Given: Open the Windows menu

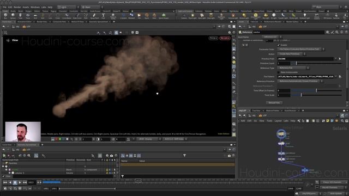Looking at the screenshot, I should click(35, 7).
